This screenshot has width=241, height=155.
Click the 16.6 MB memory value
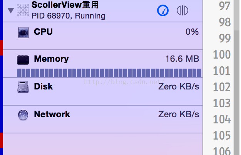tap(182, 59)
